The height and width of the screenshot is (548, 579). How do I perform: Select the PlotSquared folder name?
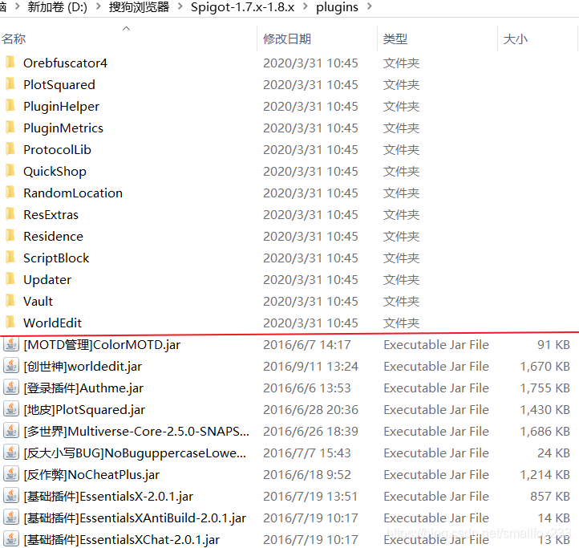click(x=59, y=85)
